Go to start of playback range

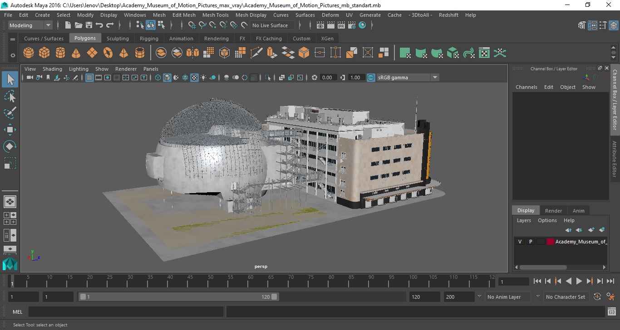click(x=537, y=281)
